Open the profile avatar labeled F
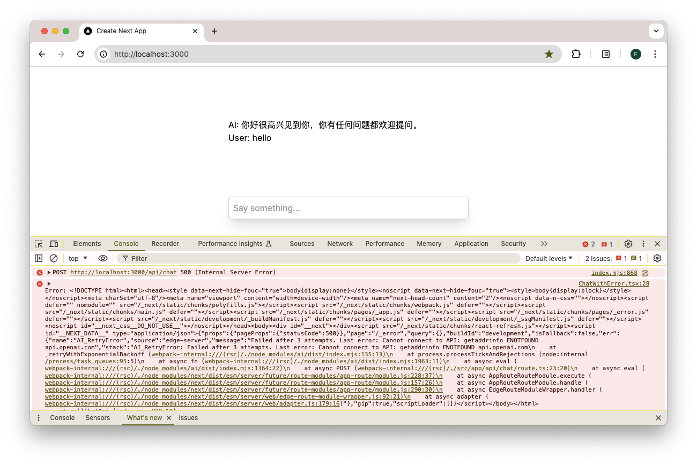Viewport: 697px width, 465px height. click(x=636, y=54)
